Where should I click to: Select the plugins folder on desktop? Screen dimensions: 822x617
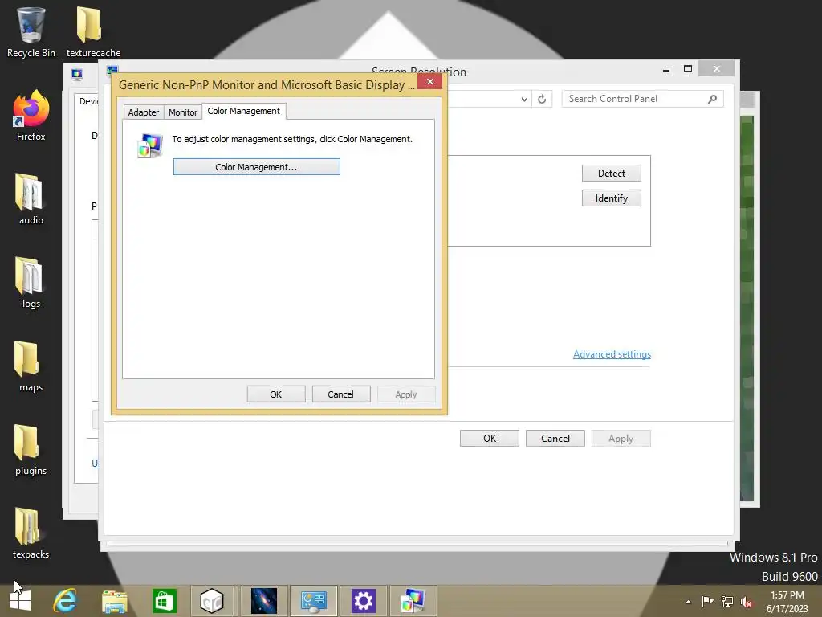pos(31,450)
